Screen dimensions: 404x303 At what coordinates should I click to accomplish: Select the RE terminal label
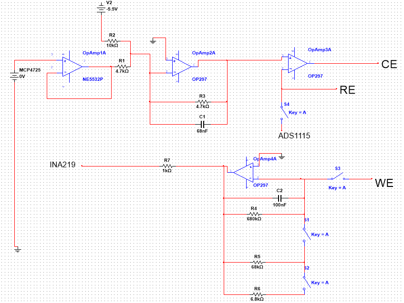(347, 90)
